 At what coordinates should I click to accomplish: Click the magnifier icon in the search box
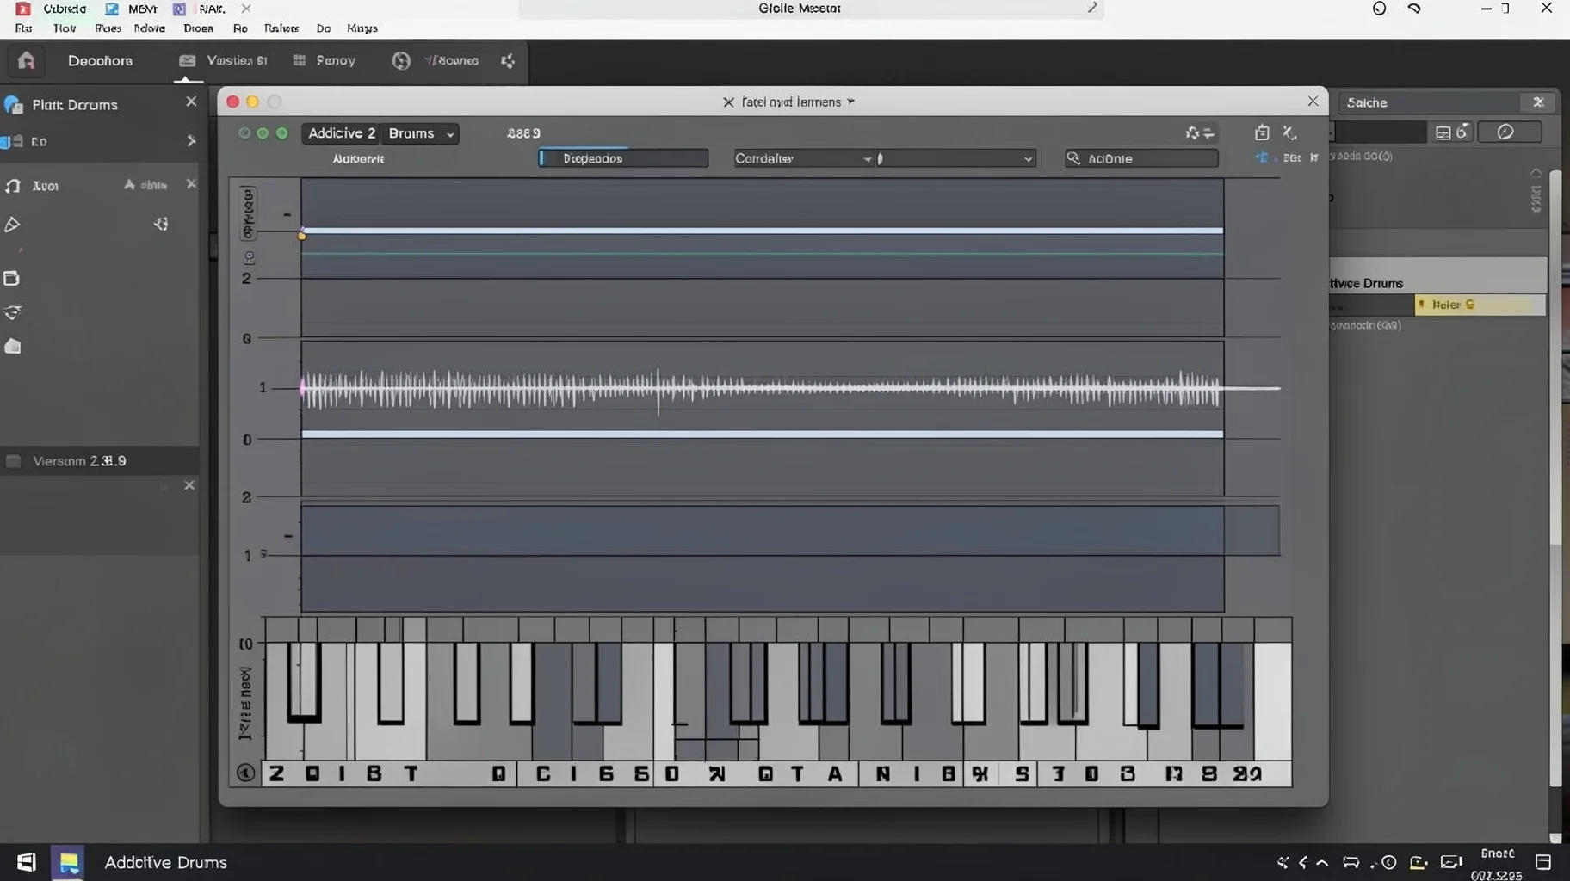tap(1073, 158)
